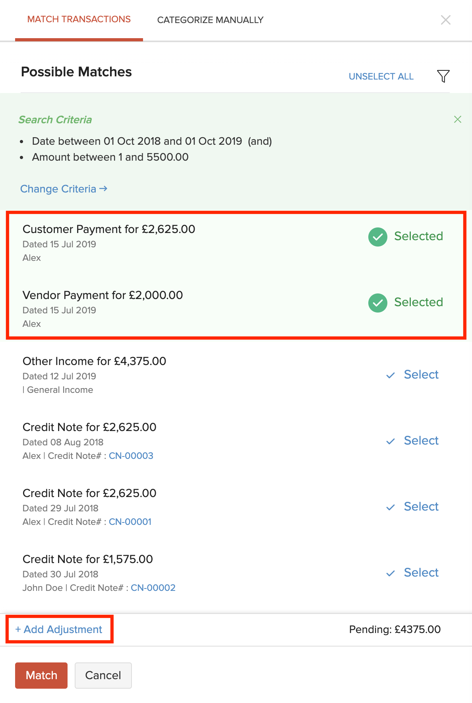Close the match transactions panel
The height and width of the screenshot is (703, 472).
coord(445,20)
